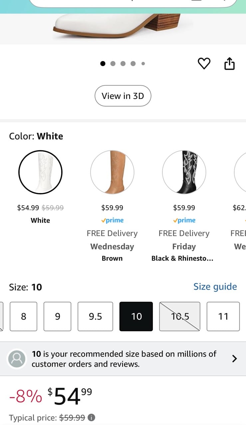The width and height of the screenshot is (246, 425).
Task: Open the Size guide link
Action: pyautogui.click(x=215, y=287)
